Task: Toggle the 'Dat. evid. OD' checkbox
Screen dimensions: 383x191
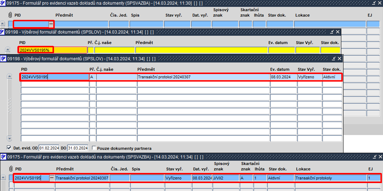Action: pos(9,148)
